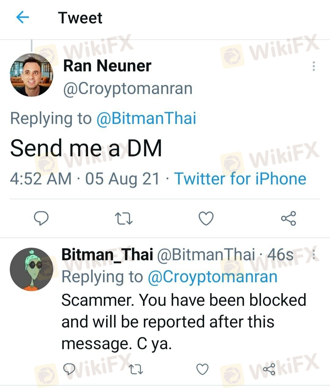Click the Twitter for iPhone link
This screenshot has width=330, height=388.
point(240,179)
